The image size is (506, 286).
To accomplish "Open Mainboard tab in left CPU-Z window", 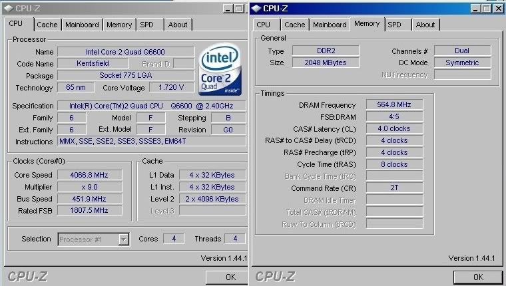I will 82,25.
